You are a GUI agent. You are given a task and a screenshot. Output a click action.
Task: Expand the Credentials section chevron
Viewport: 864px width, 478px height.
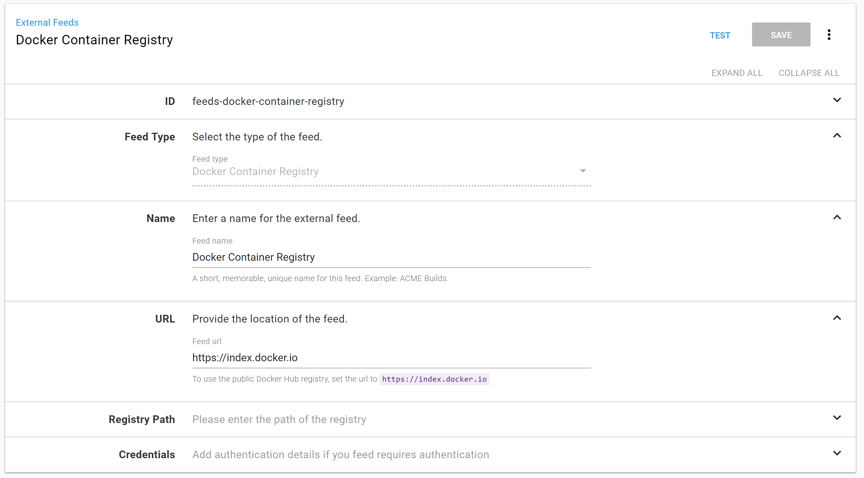[x=837, y=453]
